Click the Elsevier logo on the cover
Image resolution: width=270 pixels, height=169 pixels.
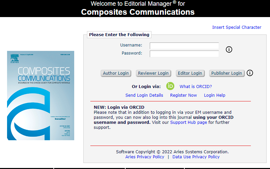tap(14, 58)
